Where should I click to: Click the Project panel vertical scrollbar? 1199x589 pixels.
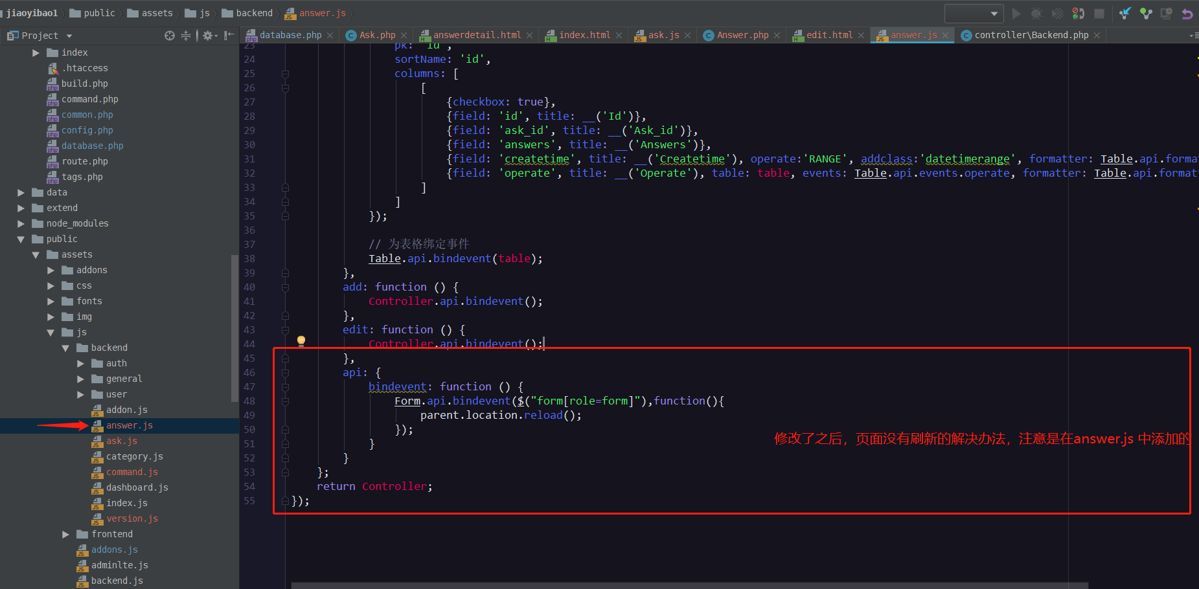tap(234, 328)
